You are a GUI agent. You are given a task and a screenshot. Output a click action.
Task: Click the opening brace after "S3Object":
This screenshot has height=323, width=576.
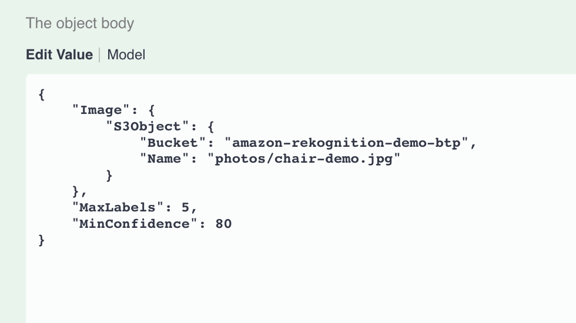click(x=210, y=127)
